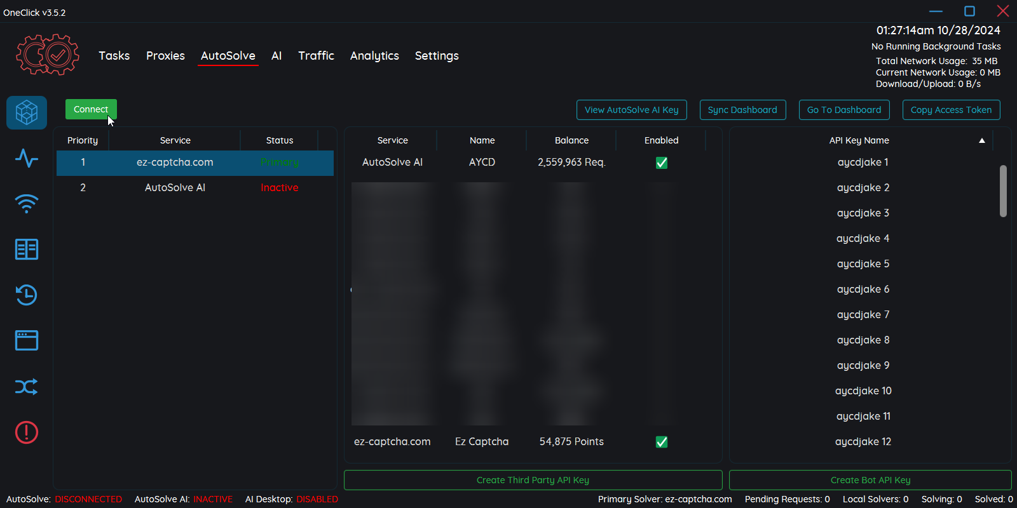Viewport: 1017px width, 508px height.
Task: Open the Analytics tab
Action: click(374, 56)
